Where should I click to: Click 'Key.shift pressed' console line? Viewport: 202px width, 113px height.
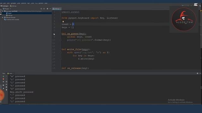[x=21, y=92]
